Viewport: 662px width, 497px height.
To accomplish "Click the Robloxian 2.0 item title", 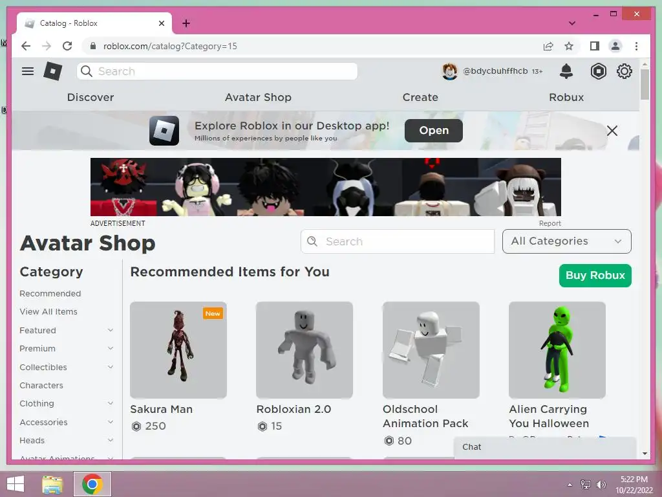I will (x=294, y=409).
